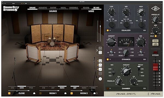164x98 pixels.
Task: Toggle the Dynamics IN switch
Action: click(108, 59)
